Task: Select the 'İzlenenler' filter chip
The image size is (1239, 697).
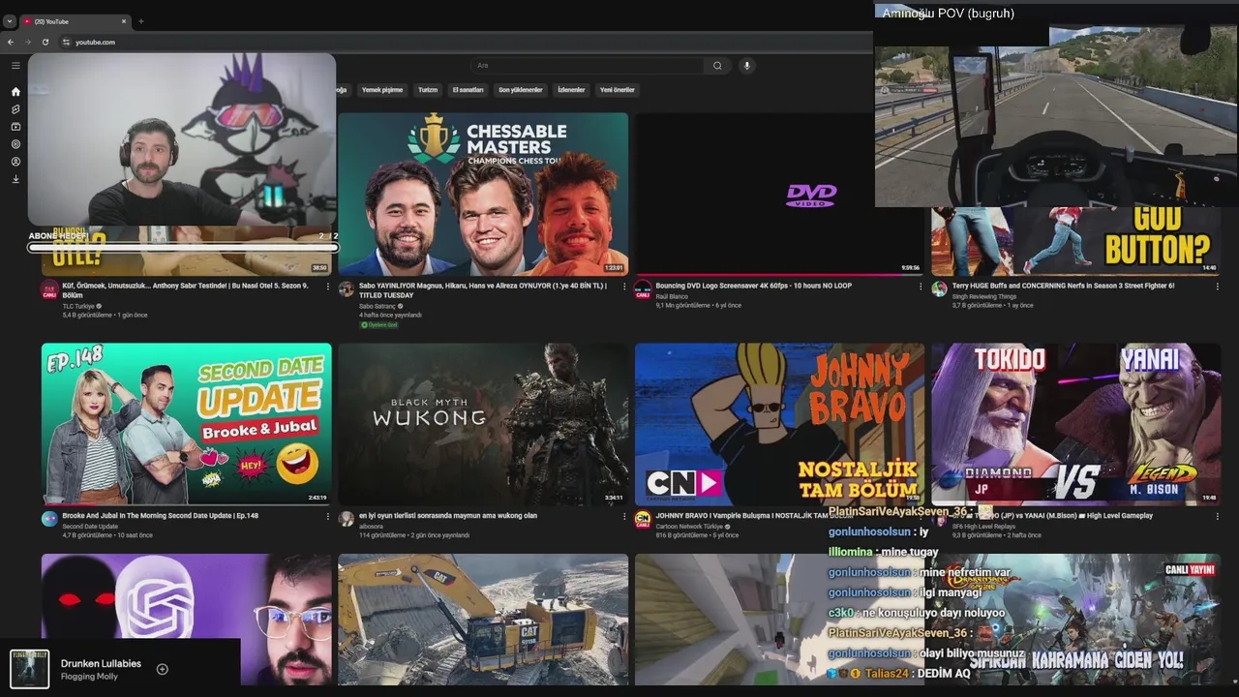Action: [571, 90]
